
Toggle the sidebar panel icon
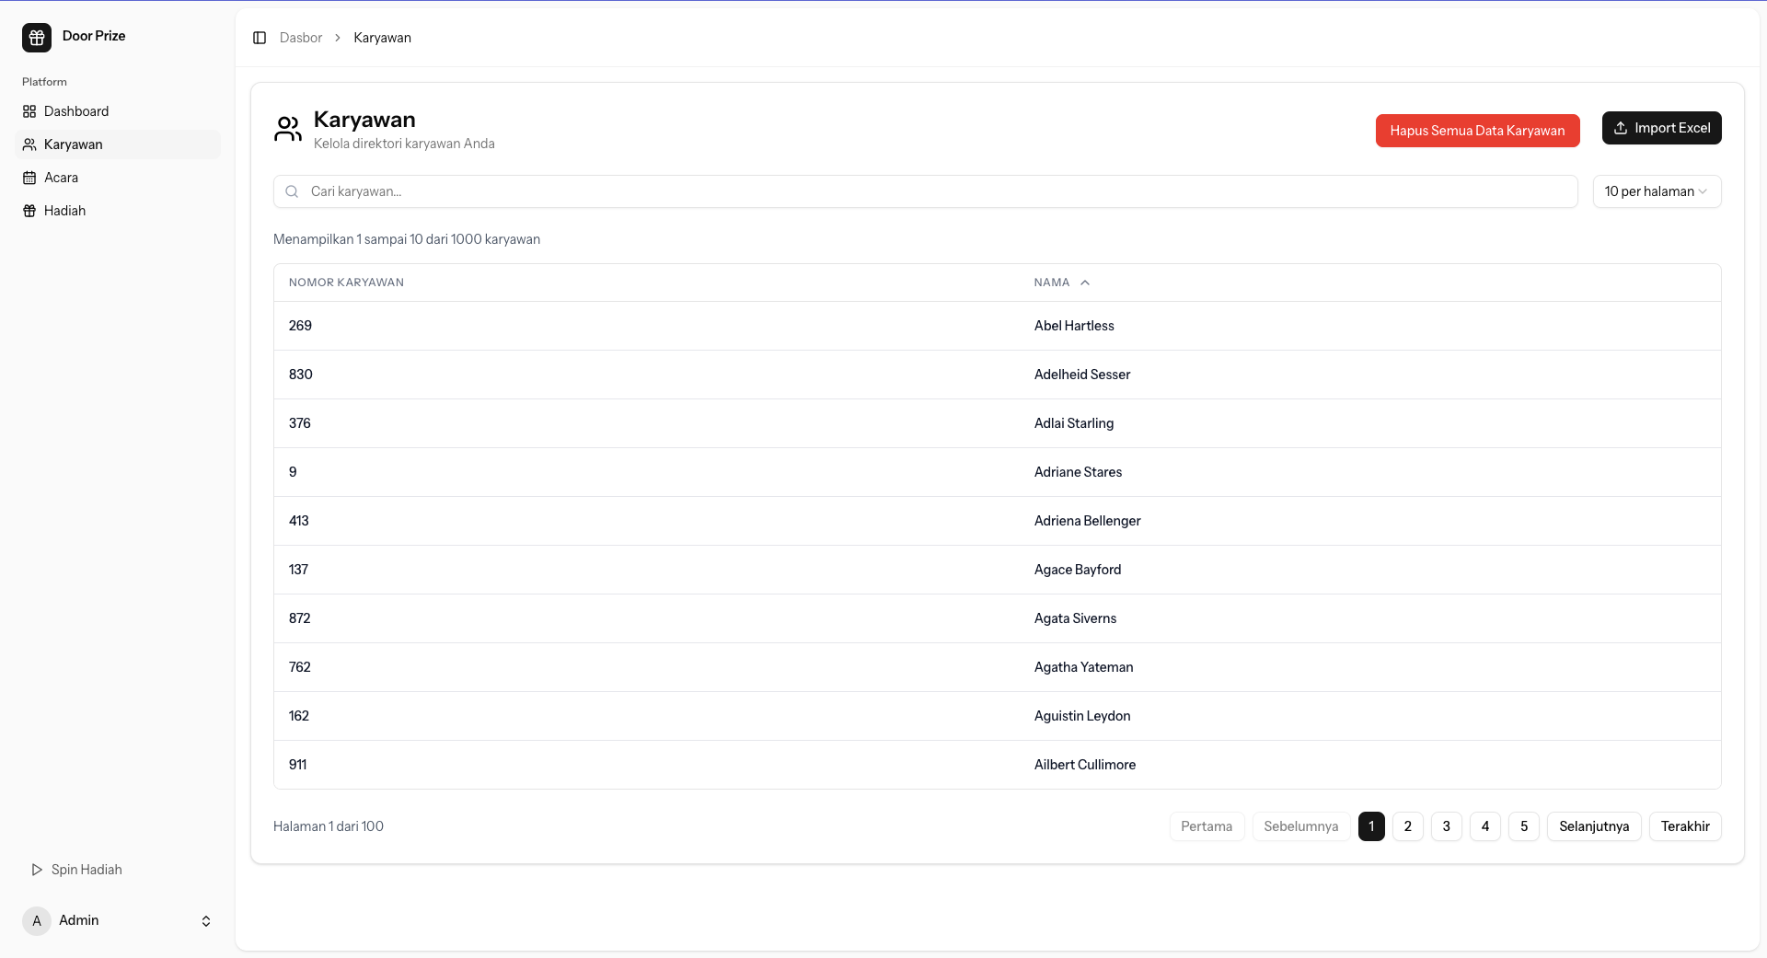pyautogui.click(x=260, y=38)
